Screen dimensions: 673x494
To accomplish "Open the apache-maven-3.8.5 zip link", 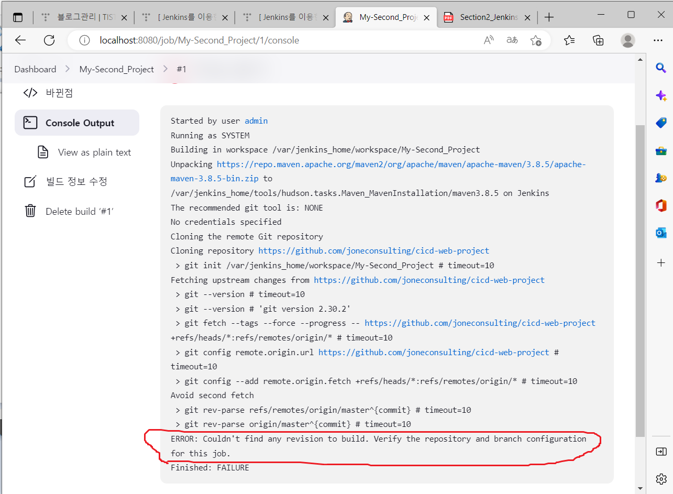I will (x=378, y=171).
